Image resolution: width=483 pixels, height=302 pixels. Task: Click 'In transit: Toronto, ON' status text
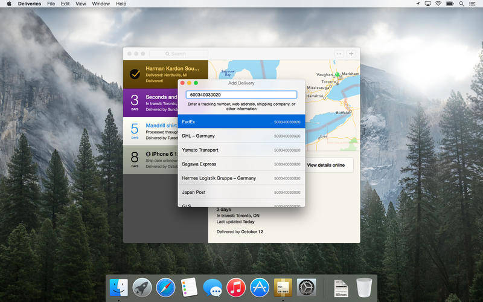pyautogui.click(x=238, y=216)
